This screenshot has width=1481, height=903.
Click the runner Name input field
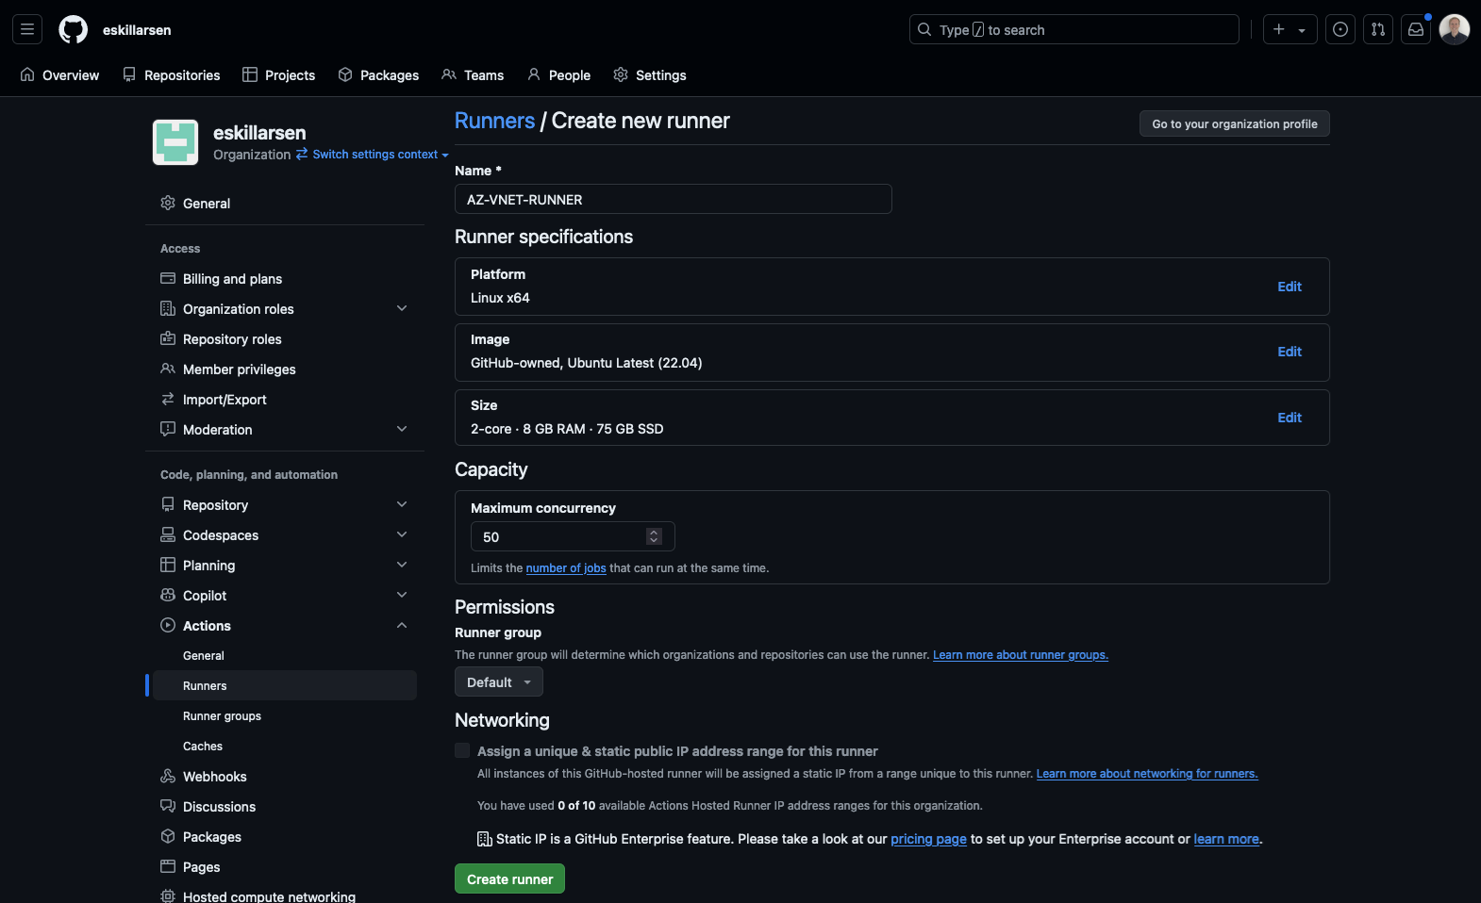[674, 199]
